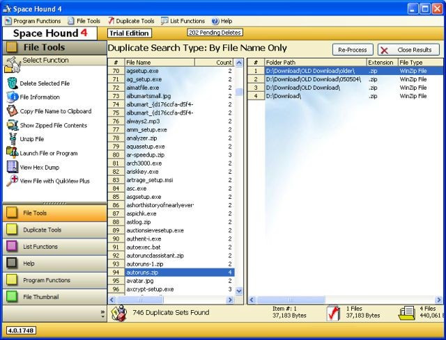Viewport: 446px width, 340px height.
Task: Click Delete Selected File link
Action: click(45, 83)
